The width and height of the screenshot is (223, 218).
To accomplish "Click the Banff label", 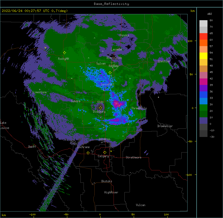I will 32,147.
